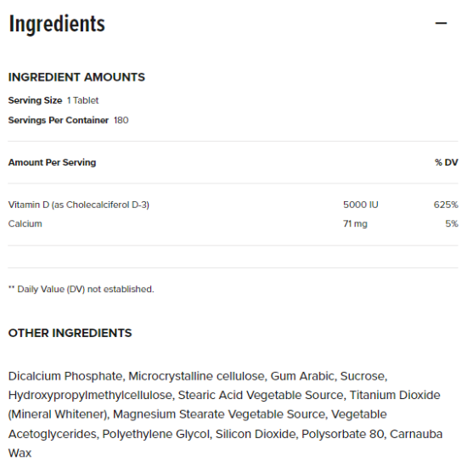Collapse the Ingredients section minus icon
The width and height of the screenshot is (467, 467).
(x=441, y=23)
